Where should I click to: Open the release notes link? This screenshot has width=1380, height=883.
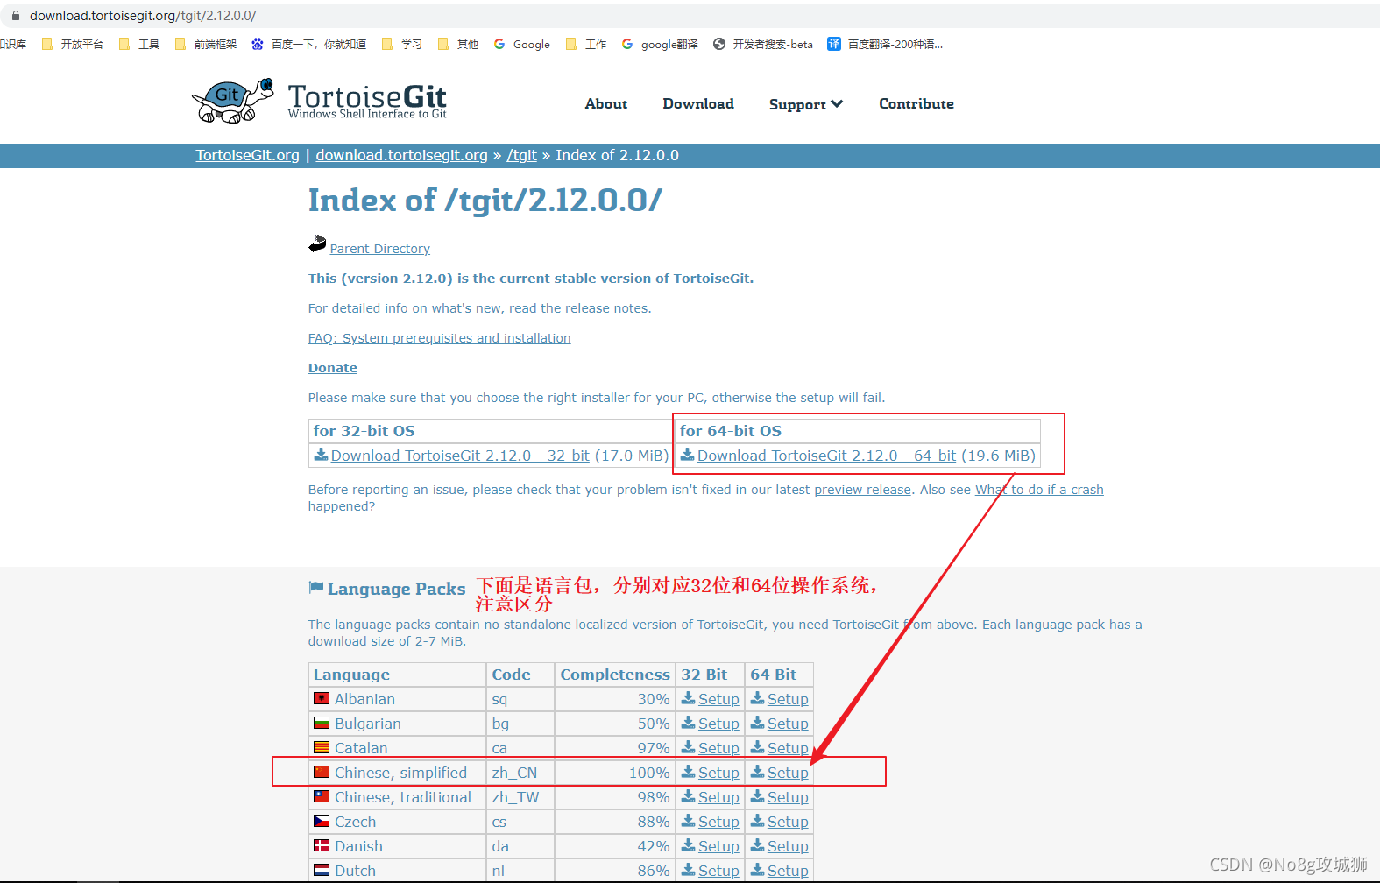pos(606,308)
